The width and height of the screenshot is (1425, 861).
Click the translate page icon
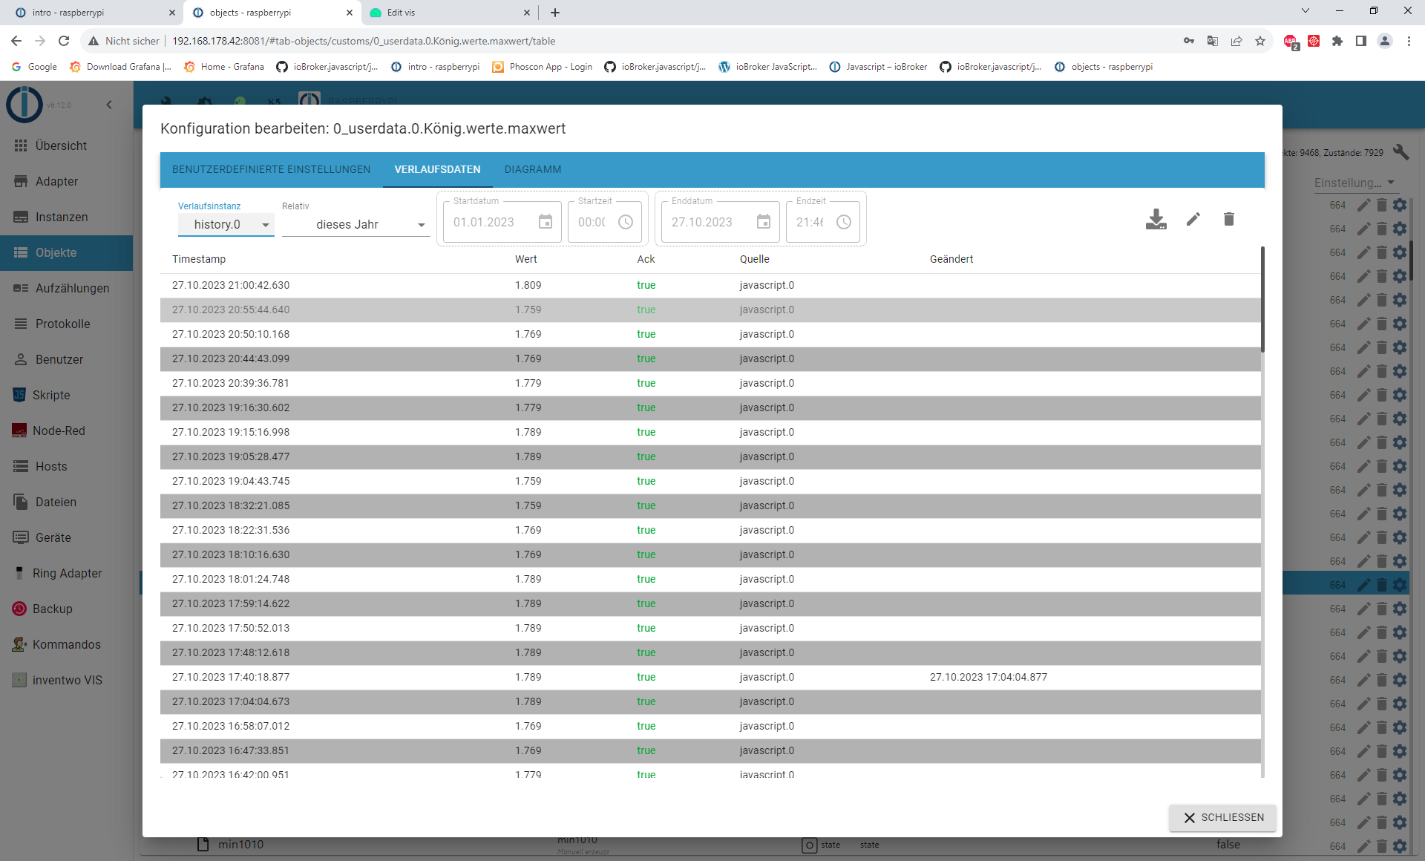tap(1213, 41)
